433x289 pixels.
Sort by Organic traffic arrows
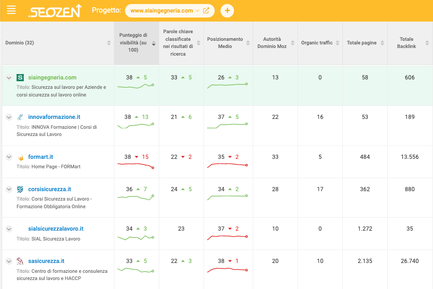pos(338,43)
